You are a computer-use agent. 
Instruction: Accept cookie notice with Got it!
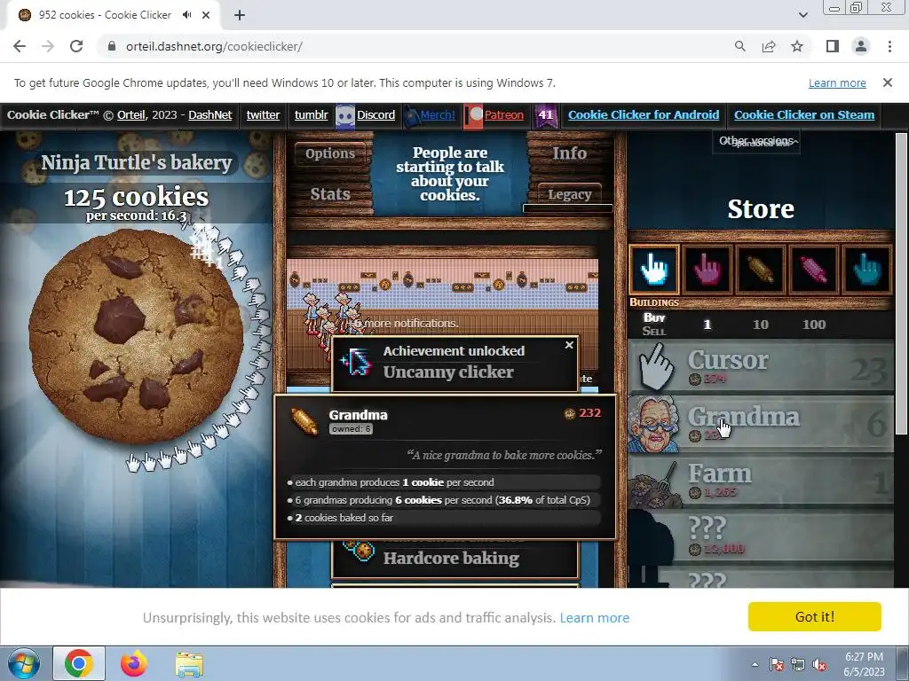click(815, 617)
